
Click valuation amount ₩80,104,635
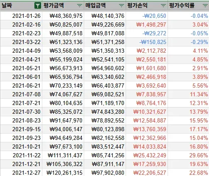[x=66, y=103]
